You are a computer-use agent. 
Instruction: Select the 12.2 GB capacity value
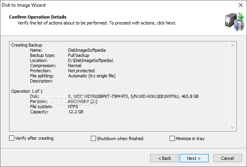76,112
